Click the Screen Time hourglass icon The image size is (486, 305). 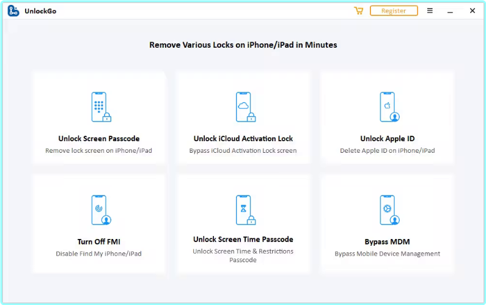pyautogui.click(x=245, y=210)
